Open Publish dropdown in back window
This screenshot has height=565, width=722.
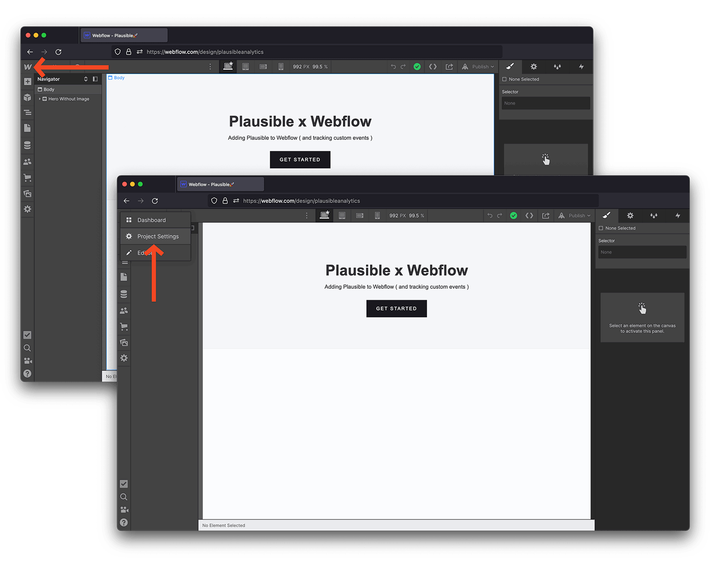tap(477, 67)
